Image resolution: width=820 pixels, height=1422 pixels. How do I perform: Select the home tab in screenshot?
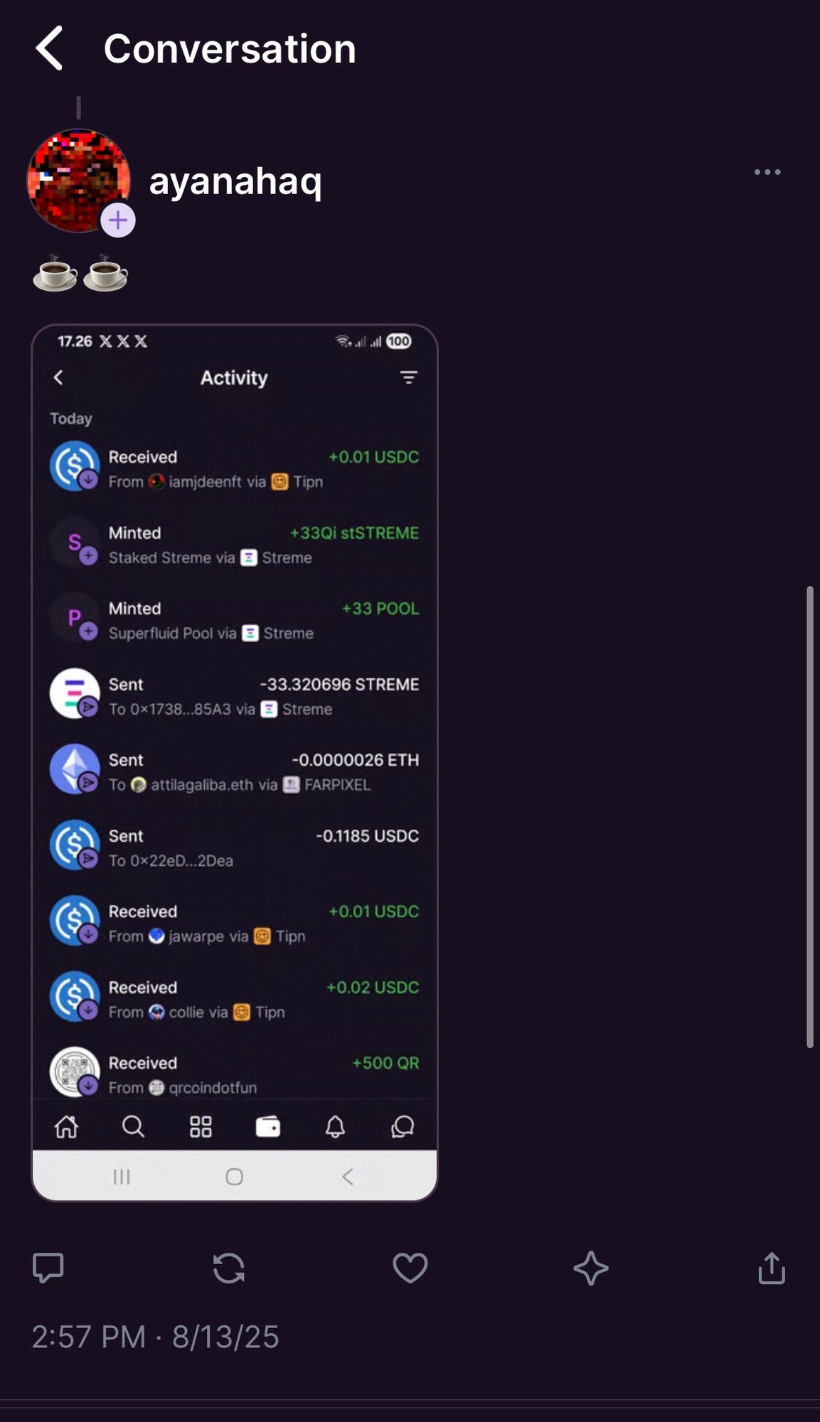coord(67,1126)
